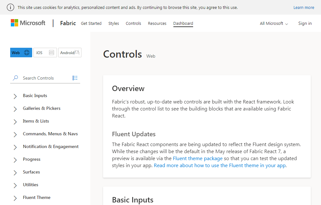Open the Fluent theme package link
Viewport: 321px width, 205px height.
coord(198,159)
